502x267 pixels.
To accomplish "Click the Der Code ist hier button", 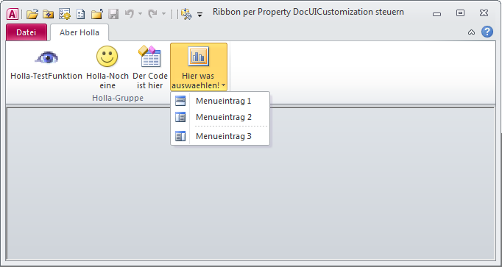I will point(150,67).
